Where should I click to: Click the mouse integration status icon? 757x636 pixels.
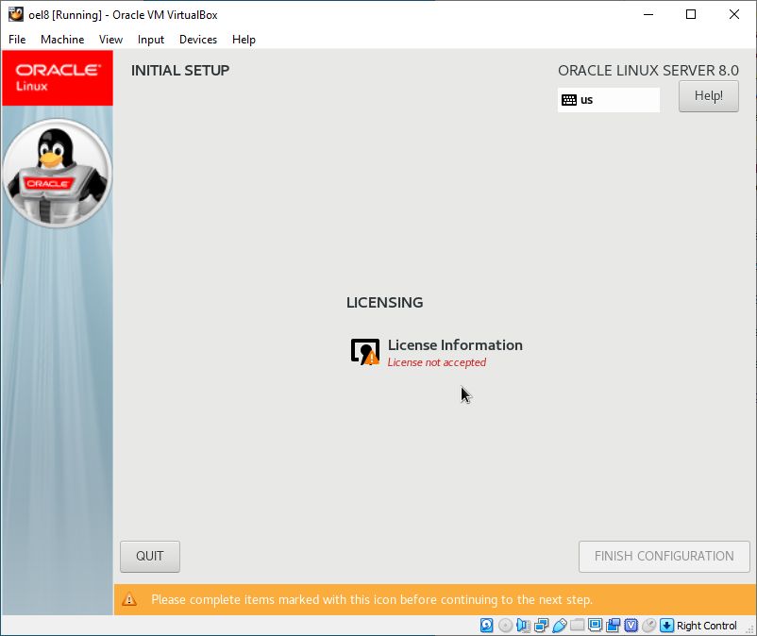click(x=648, y=626)
